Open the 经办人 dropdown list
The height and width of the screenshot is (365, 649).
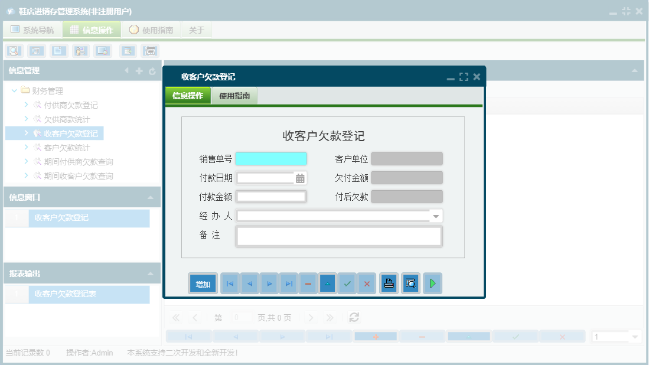(436, 216)
